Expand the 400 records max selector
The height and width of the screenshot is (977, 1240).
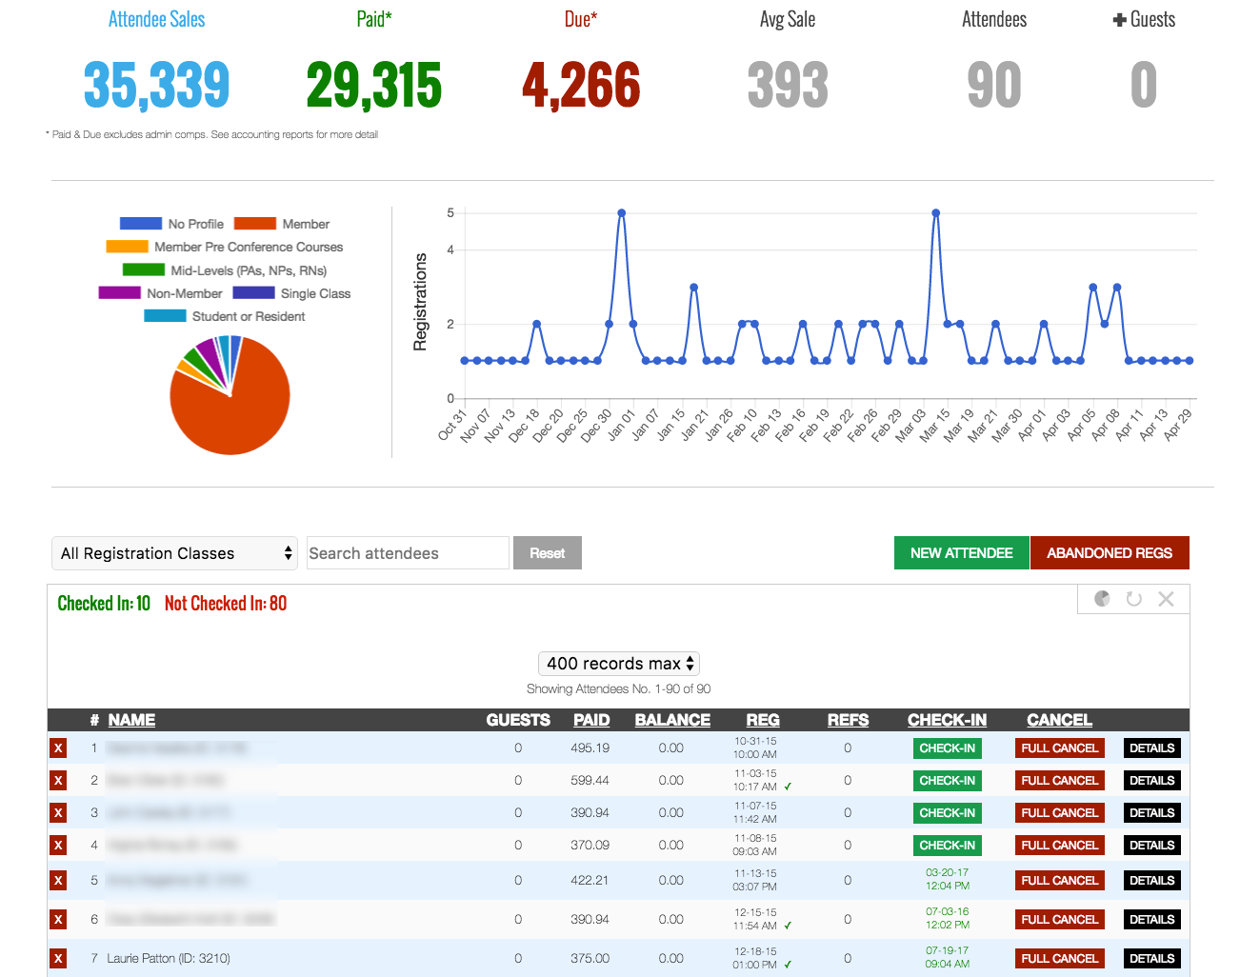pos(619,664)
